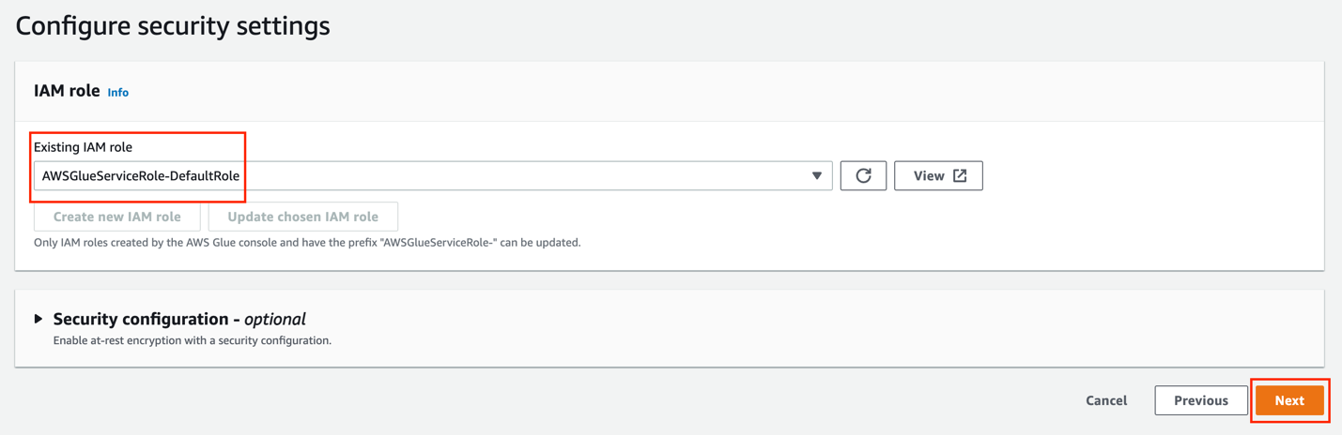Click the selected role name text in field
Screen dimensions: 1342x435
point(141,175)
